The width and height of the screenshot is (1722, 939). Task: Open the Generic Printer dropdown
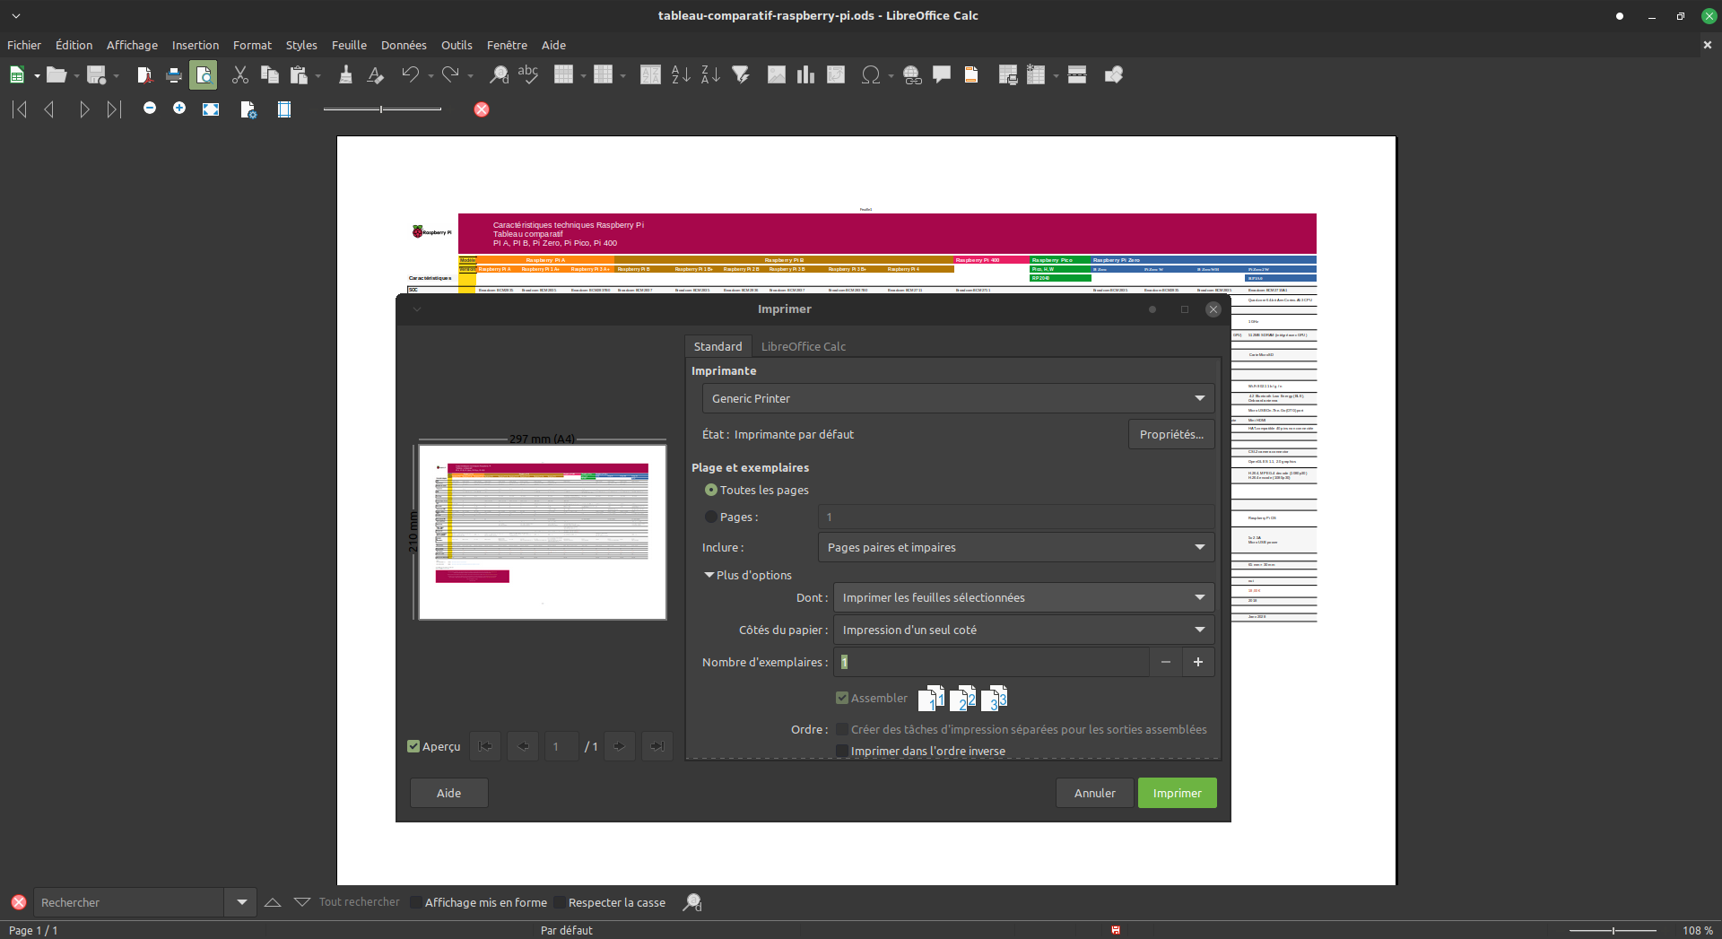click(958, 398)
